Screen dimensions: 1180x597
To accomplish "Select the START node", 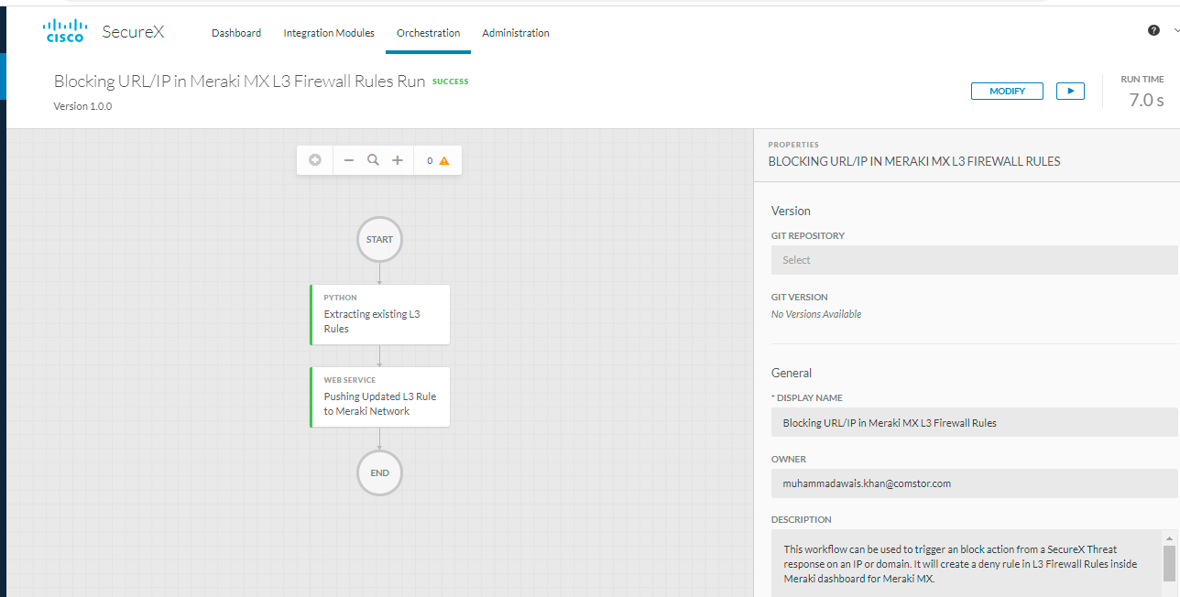I will click(x=379, y=239).
